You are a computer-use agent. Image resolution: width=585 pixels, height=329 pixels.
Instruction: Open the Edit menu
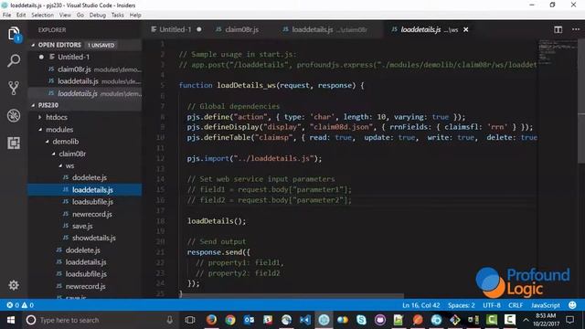click(x=21, y=15)
